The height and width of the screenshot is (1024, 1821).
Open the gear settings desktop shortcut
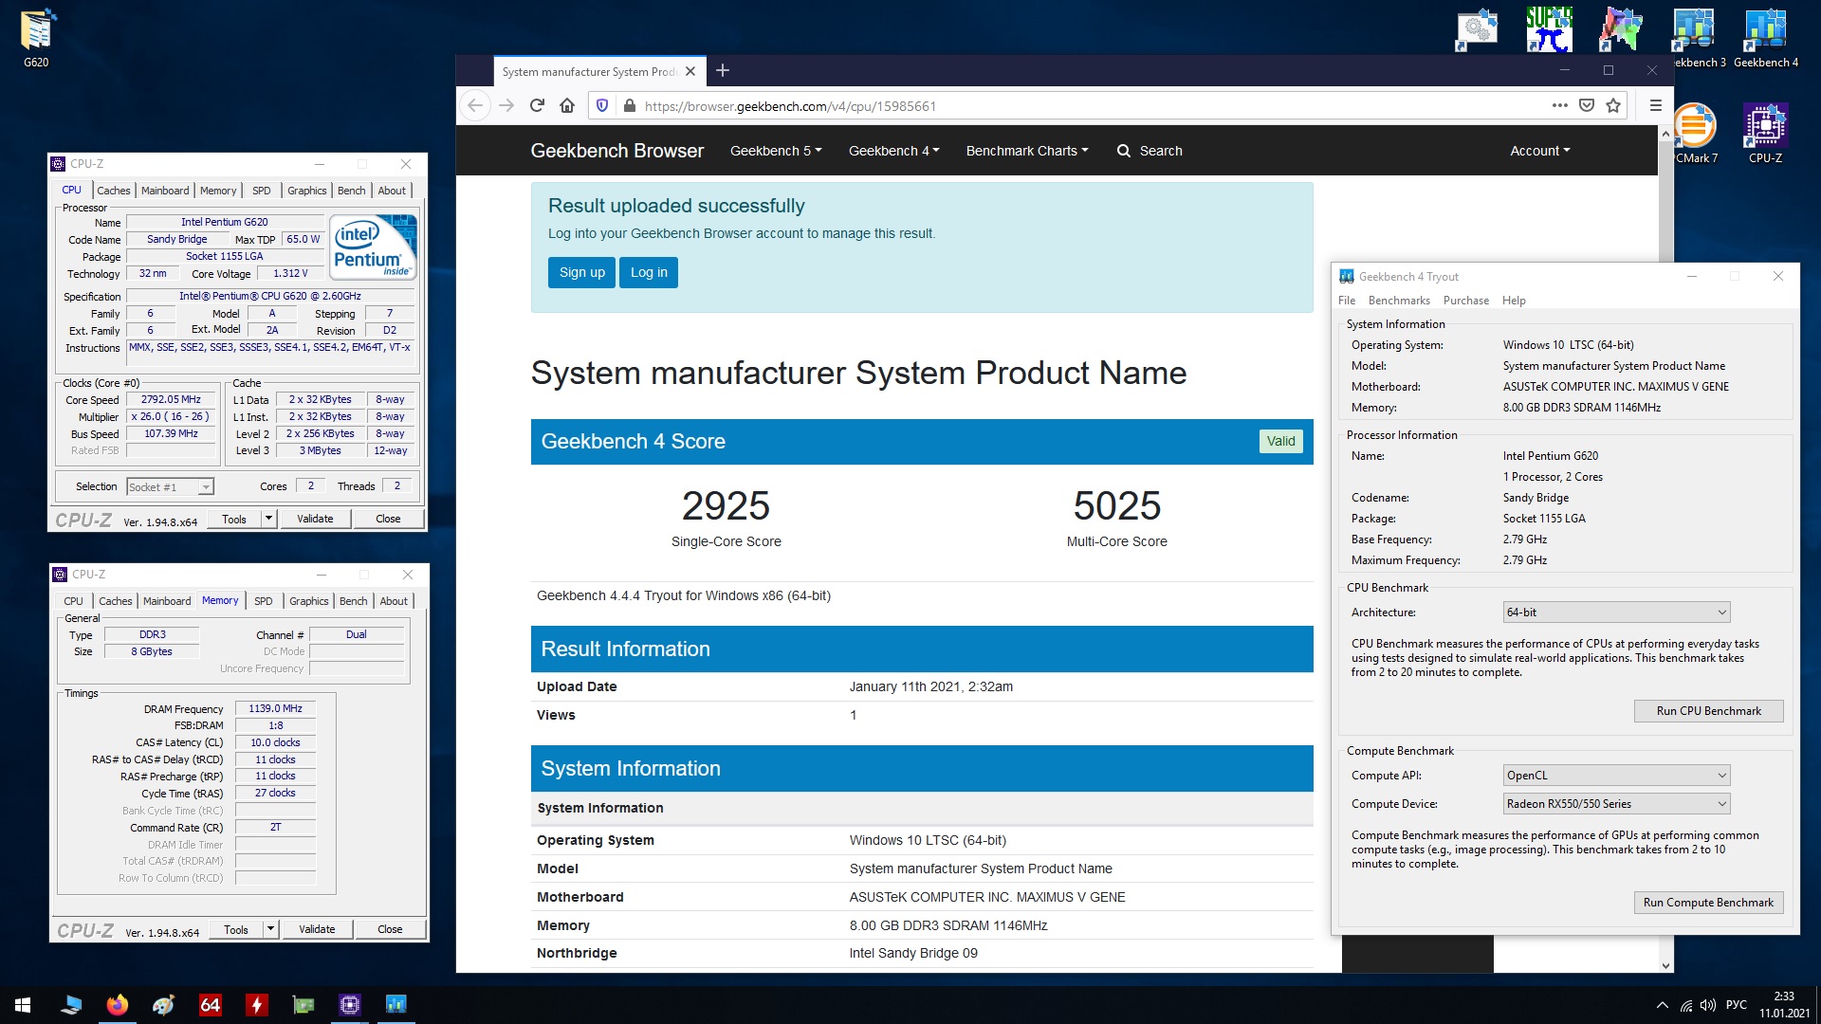[x=1477, y=29]
